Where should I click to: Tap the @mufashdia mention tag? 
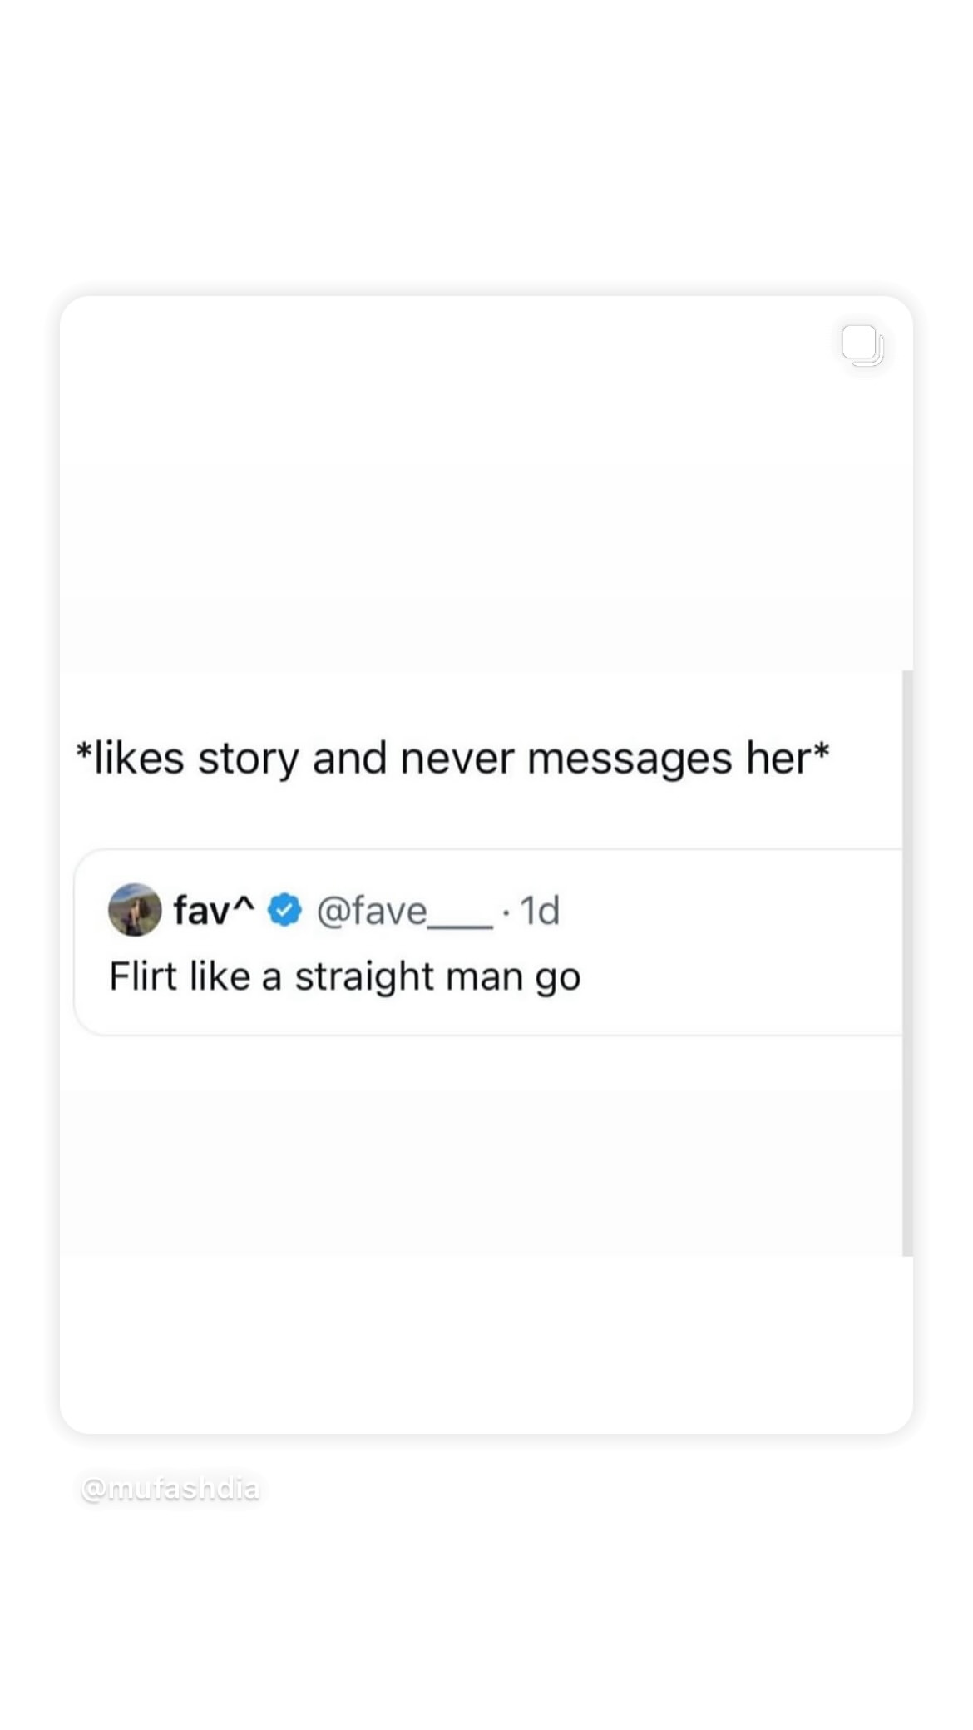[170, 1488]
